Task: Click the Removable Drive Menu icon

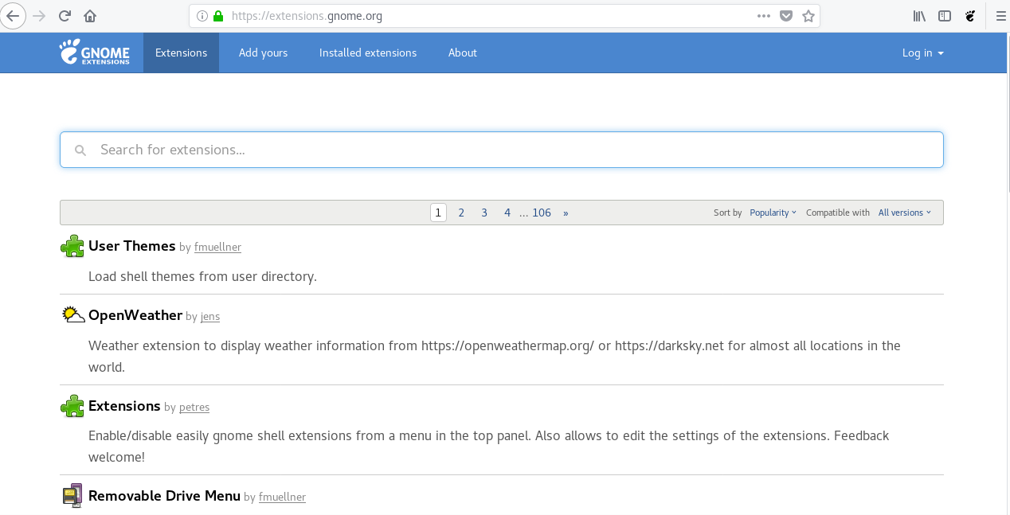Action: coord(72,496)
